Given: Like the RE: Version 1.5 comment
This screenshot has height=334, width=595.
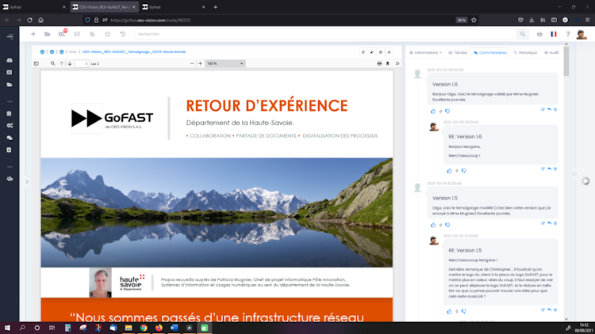Looking at the screenshot, I should (449, 311).
